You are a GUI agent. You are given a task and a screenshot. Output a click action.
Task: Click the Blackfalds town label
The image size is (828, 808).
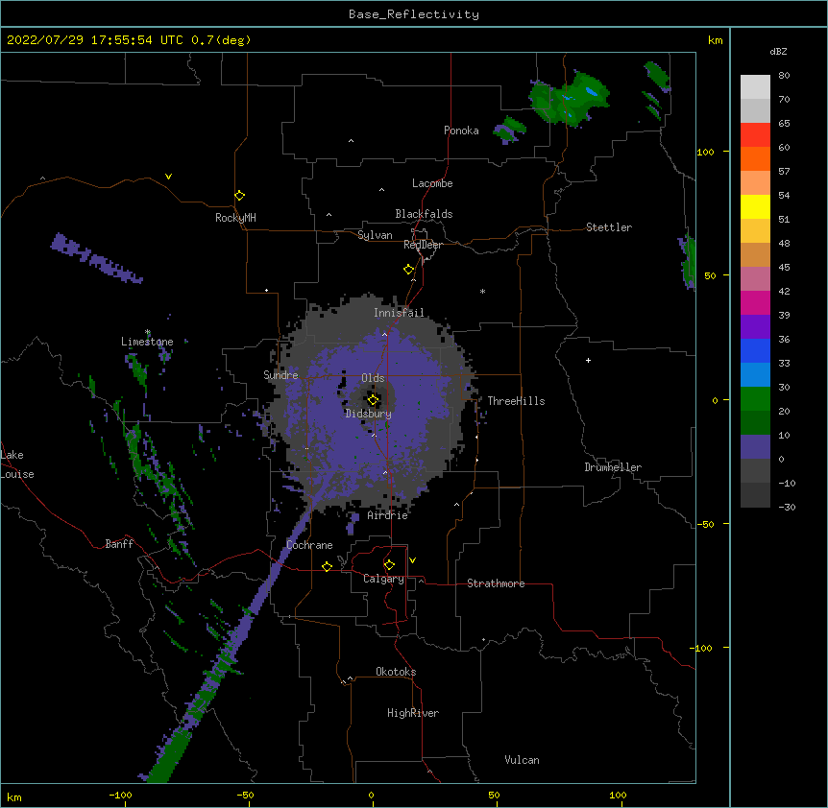(x=424, y=214)
